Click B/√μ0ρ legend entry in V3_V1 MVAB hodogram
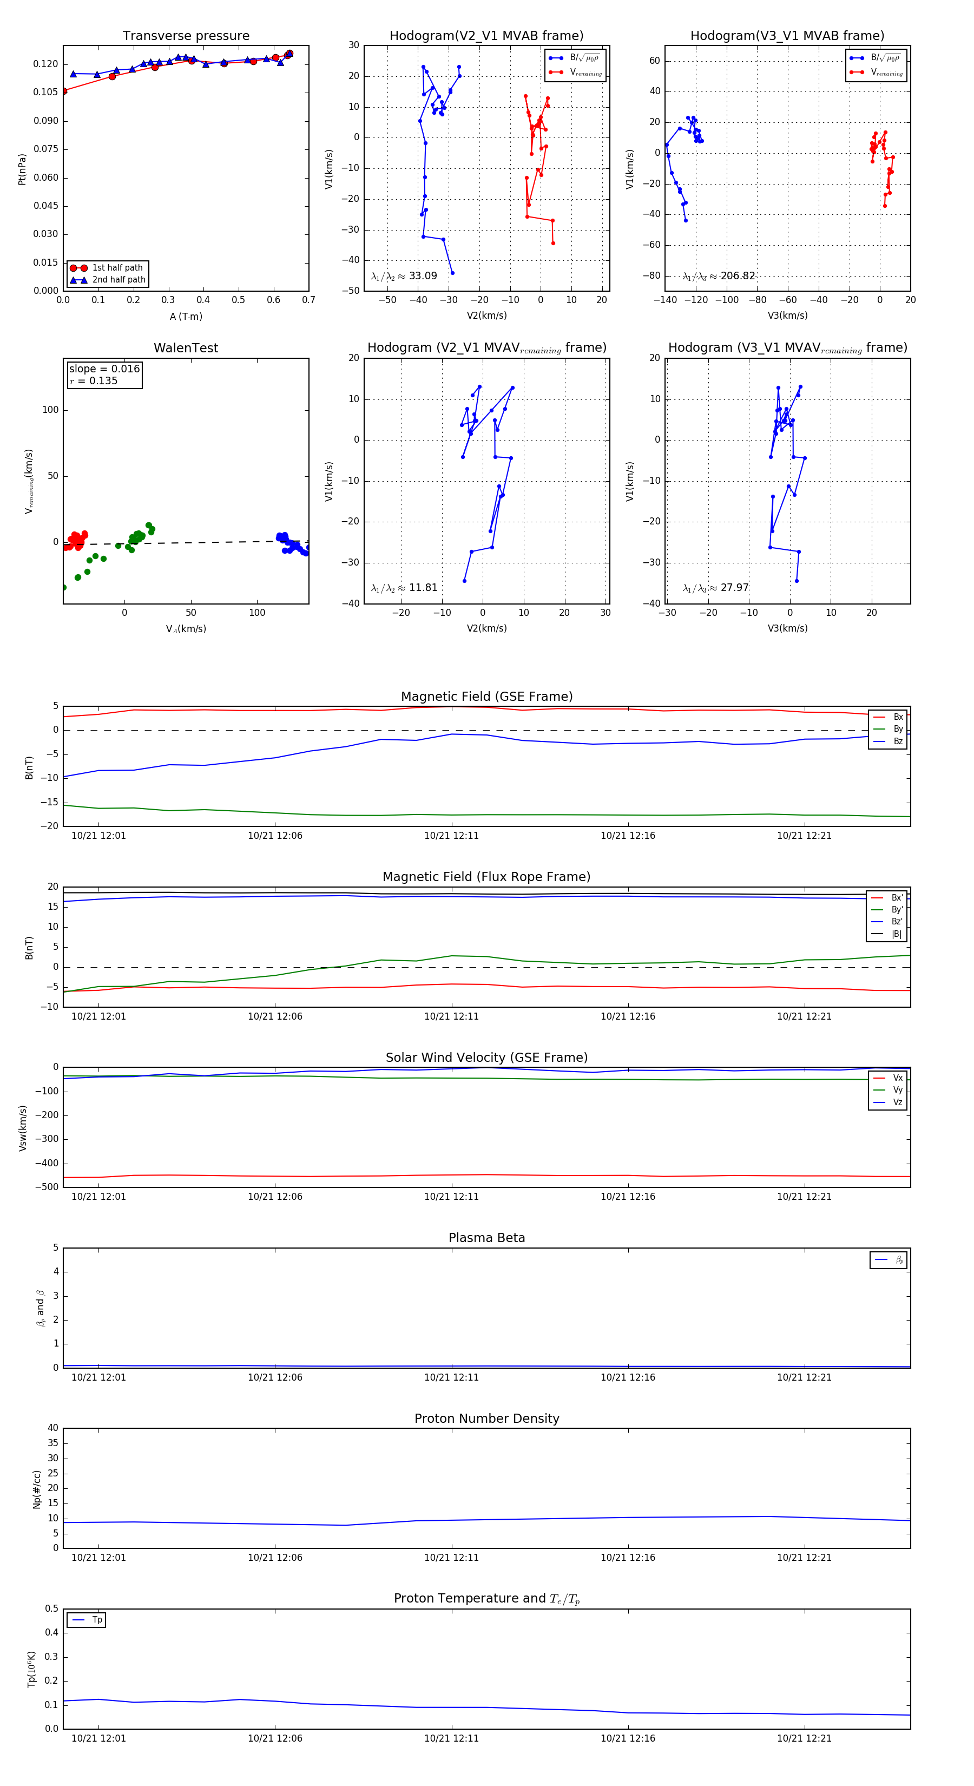Viewport: 974px width, 1786px height. [875, 58]
